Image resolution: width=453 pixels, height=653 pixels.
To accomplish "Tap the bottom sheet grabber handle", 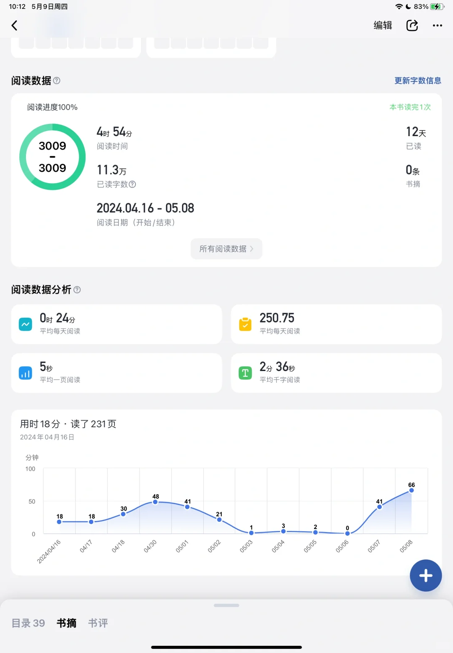I will [226, 606].
